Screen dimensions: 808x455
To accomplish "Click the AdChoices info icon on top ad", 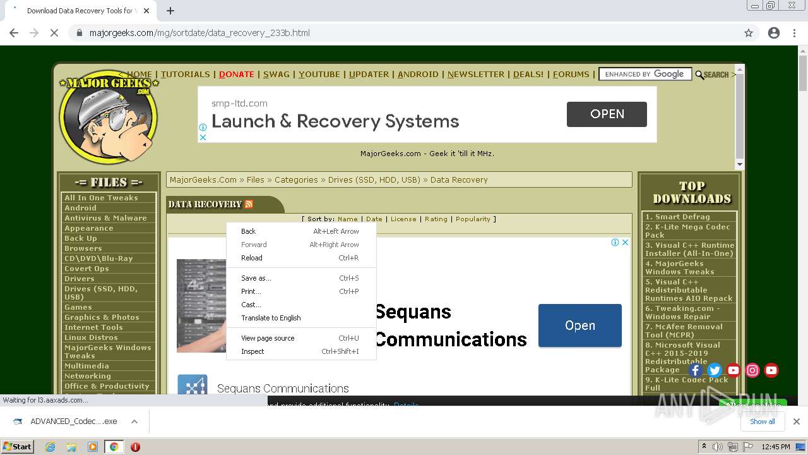I will (x=203, y=127).
